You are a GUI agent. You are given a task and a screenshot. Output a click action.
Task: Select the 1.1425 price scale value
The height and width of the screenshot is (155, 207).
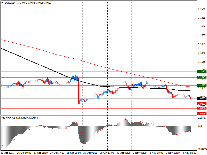(x=202, y=27)
